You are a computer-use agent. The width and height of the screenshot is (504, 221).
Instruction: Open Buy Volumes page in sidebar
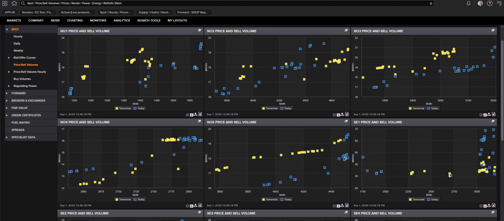[x=22, y=79]
